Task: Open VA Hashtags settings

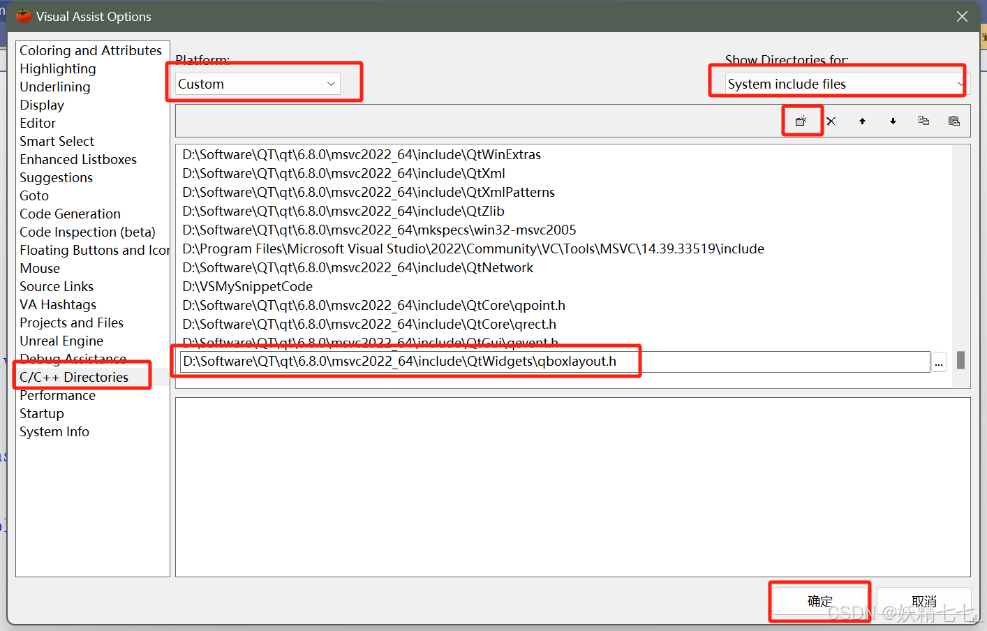Action: [x=58, y=304]
